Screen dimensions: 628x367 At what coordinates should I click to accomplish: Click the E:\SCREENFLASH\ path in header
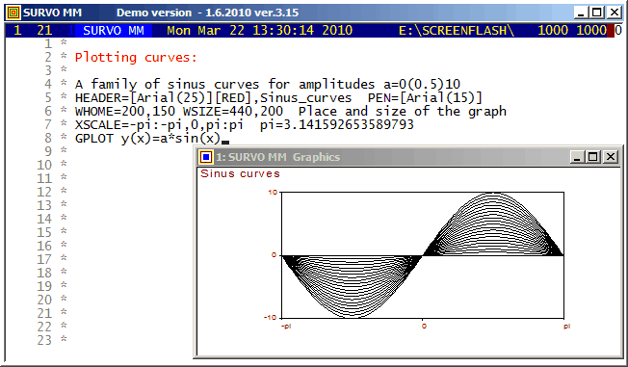457,31
